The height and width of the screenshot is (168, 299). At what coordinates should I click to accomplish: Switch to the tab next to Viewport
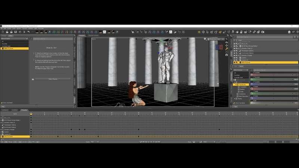(x=93, y=35)
